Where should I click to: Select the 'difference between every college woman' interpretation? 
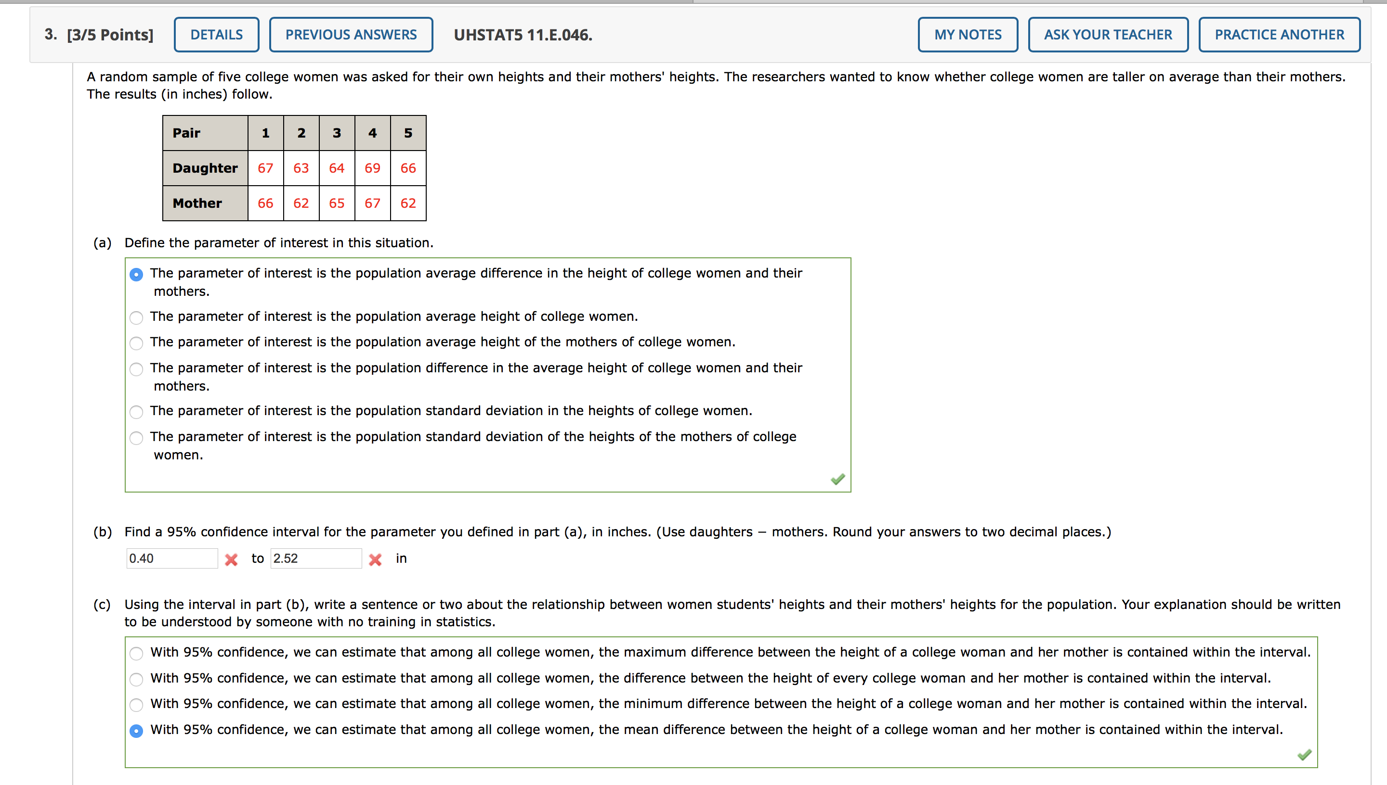[137, 679]
